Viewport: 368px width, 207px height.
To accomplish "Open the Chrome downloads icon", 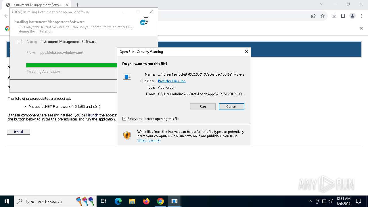I will tap(334, 16).
